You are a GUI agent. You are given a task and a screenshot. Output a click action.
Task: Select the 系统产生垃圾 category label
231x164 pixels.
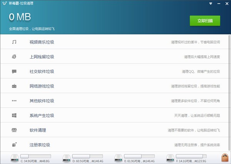coord(42,115)
